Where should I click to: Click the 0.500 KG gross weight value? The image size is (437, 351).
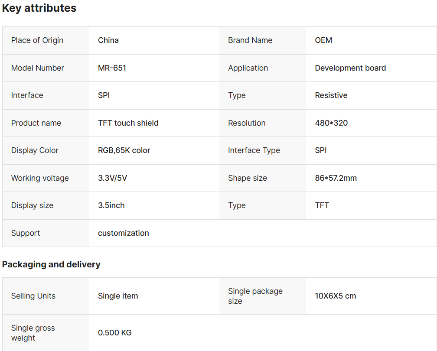[115, 333]
